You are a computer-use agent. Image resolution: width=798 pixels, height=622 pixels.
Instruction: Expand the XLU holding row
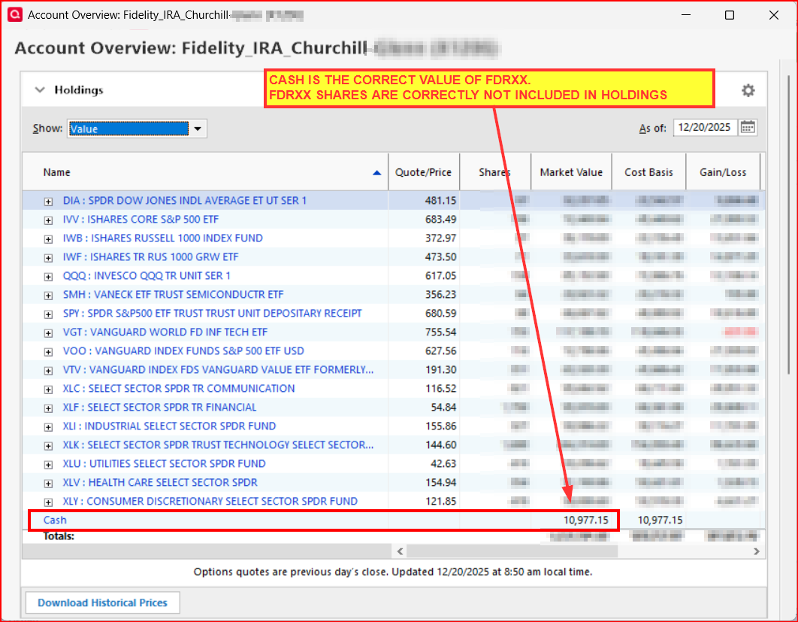[x=48, y=466]
